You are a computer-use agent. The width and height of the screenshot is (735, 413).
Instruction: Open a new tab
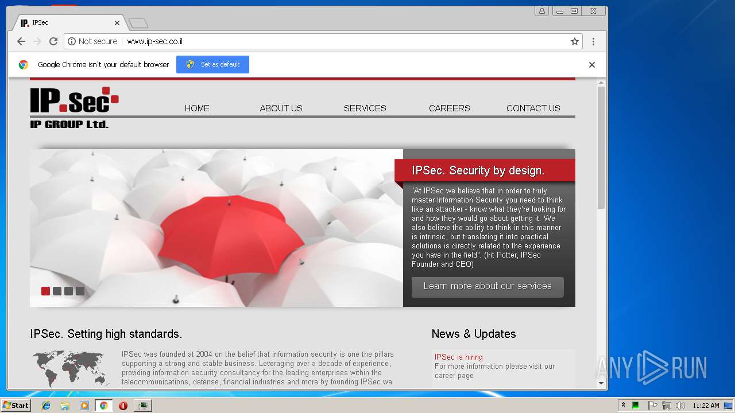pos(138,23)
